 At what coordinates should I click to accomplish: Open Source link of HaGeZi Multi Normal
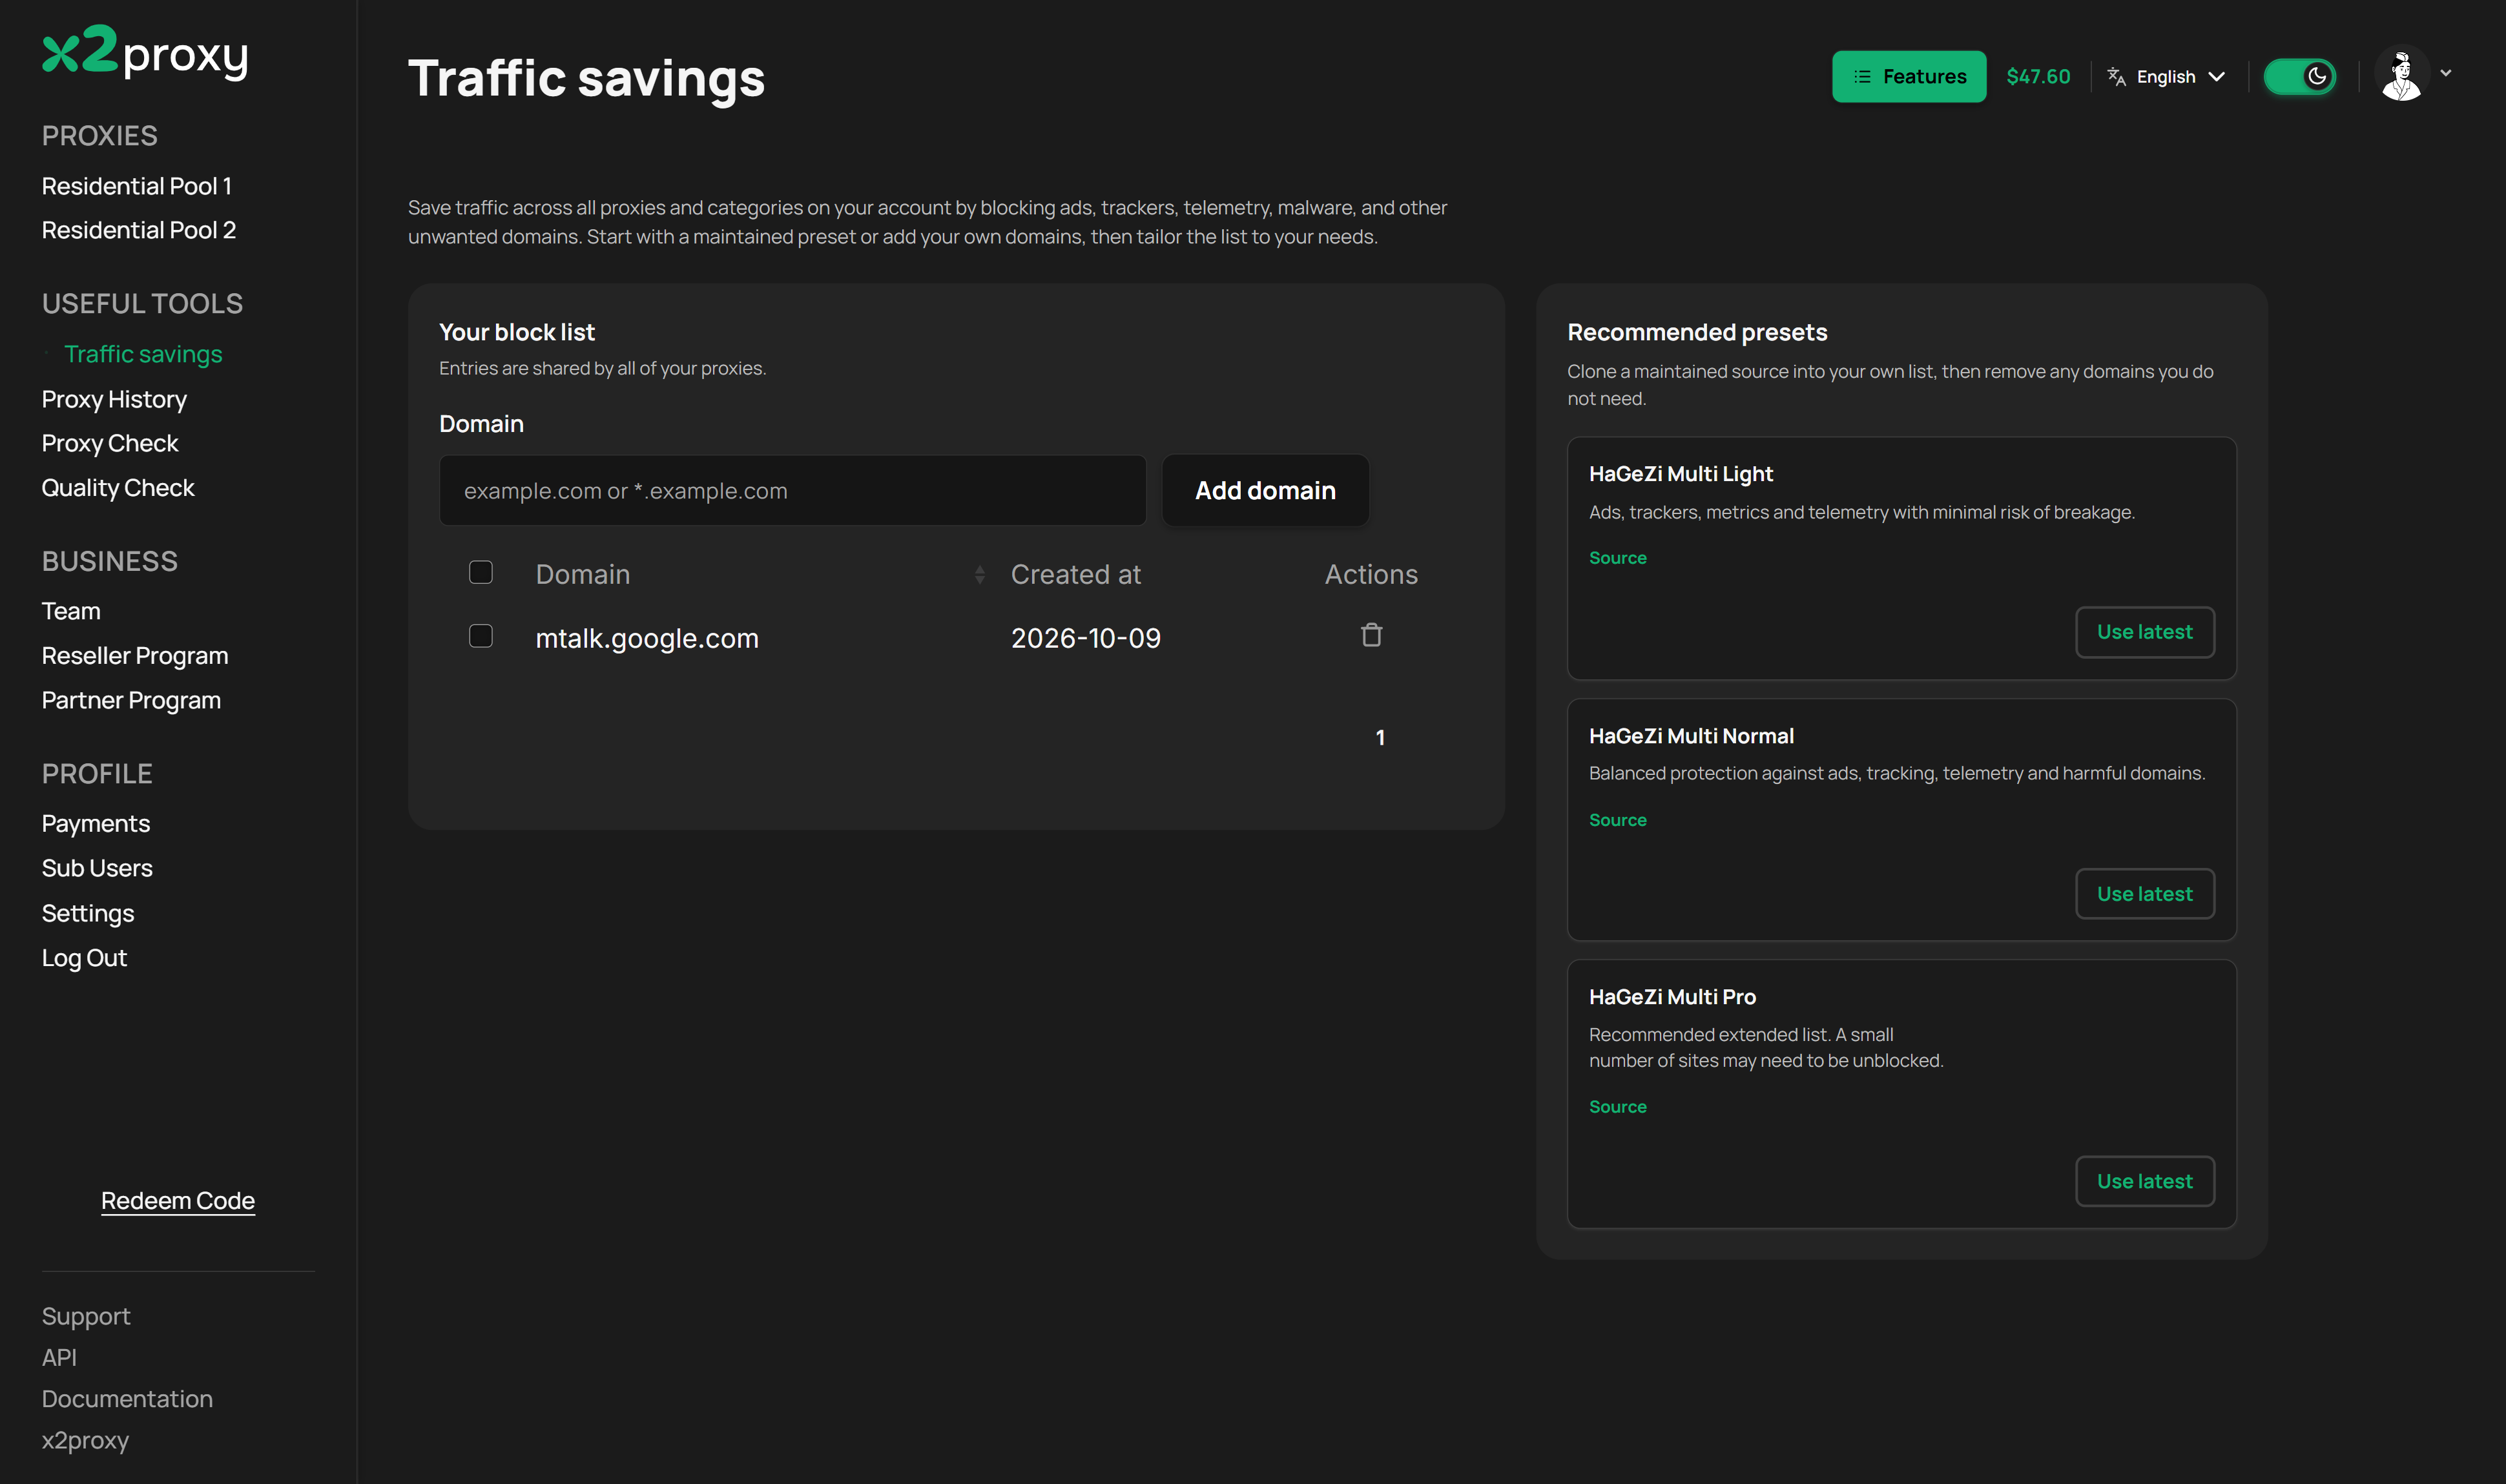coord(1617,820)
